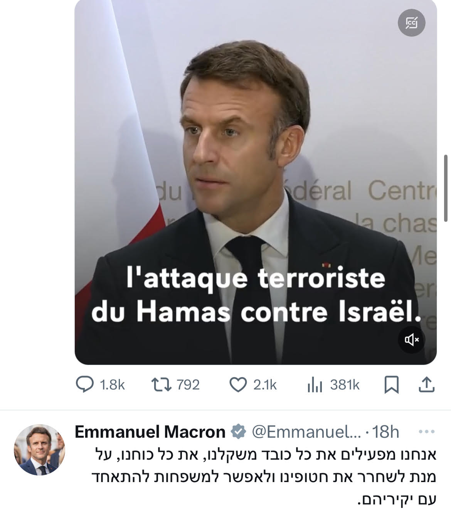
Task: Click the 792 reposts count
Action: [x=188, y=385]
